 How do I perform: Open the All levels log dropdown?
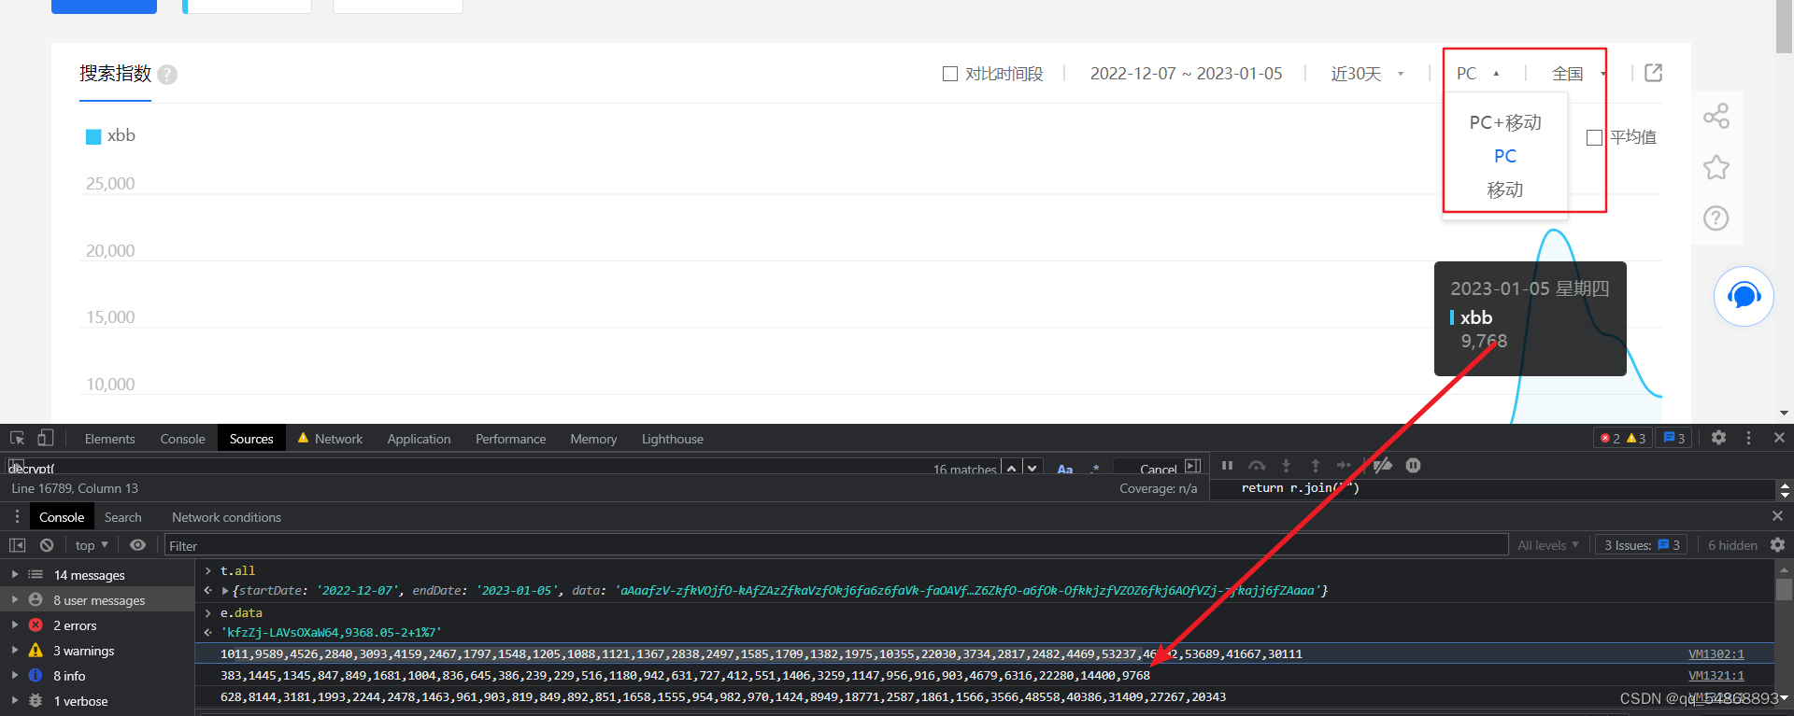[1548, 545]
